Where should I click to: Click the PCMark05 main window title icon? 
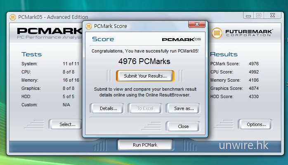coord(13,17)
